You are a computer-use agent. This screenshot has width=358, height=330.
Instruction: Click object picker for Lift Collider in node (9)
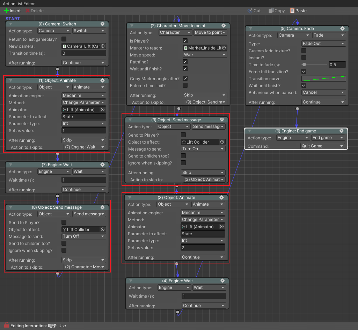click(222, 142)
